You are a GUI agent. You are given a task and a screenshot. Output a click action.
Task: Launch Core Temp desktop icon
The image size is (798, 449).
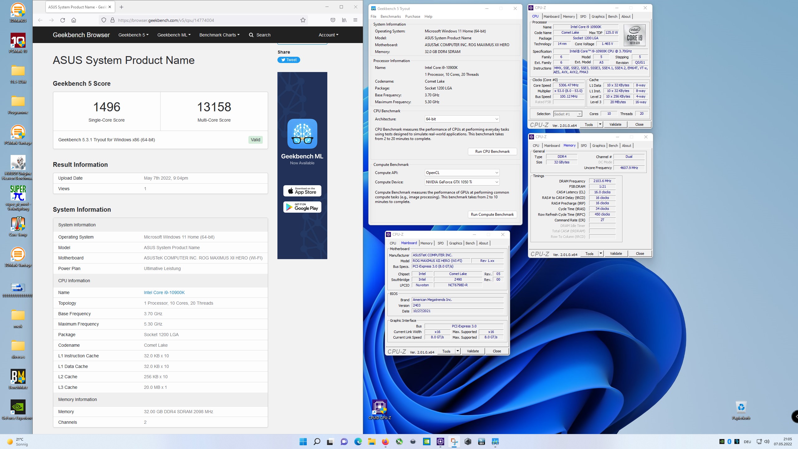point(18,227)
